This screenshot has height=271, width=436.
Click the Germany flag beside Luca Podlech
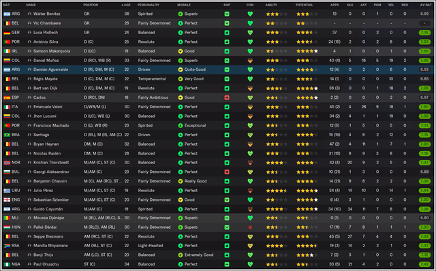click(7, 33)
